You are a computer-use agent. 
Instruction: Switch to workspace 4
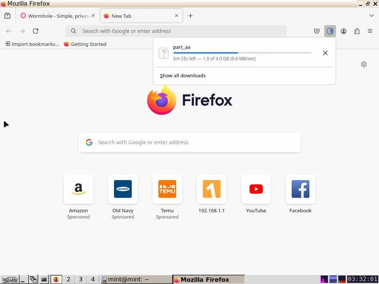coord(93,280)
